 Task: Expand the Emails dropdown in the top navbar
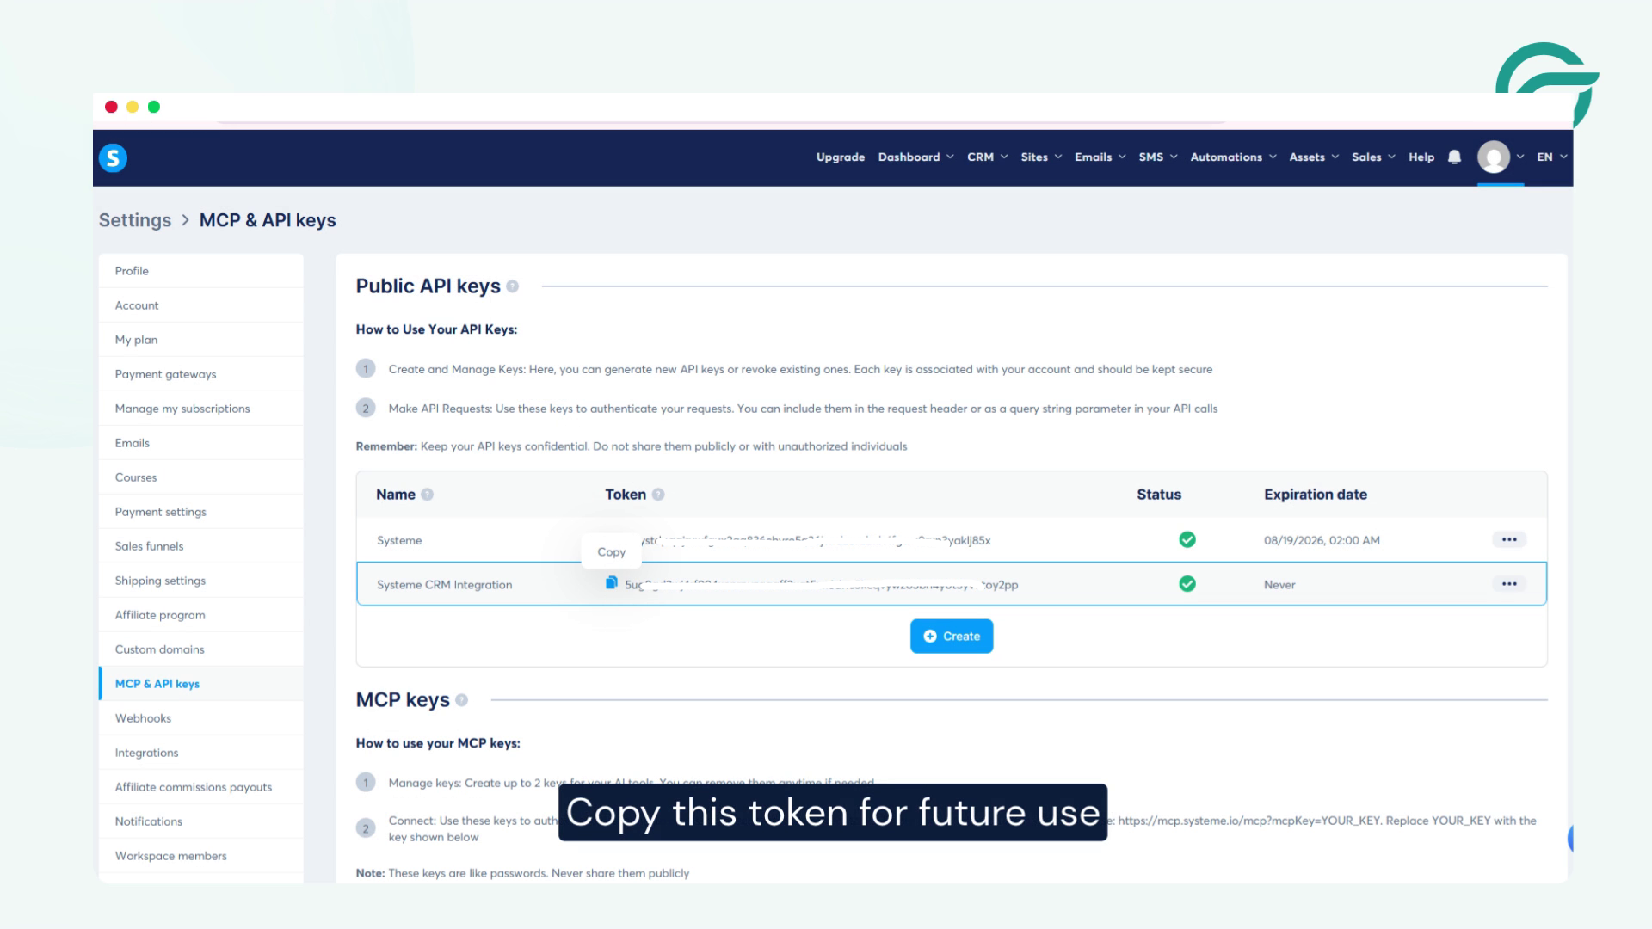1100,157
